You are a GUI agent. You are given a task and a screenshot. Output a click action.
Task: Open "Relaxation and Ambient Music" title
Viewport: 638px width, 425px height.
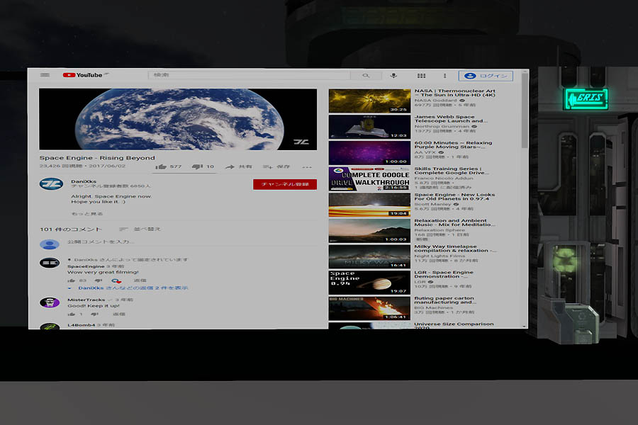tap(455, 222)
